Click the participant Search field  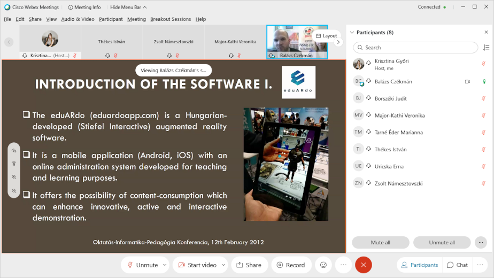pyautogui.click(x=415, y=48)
